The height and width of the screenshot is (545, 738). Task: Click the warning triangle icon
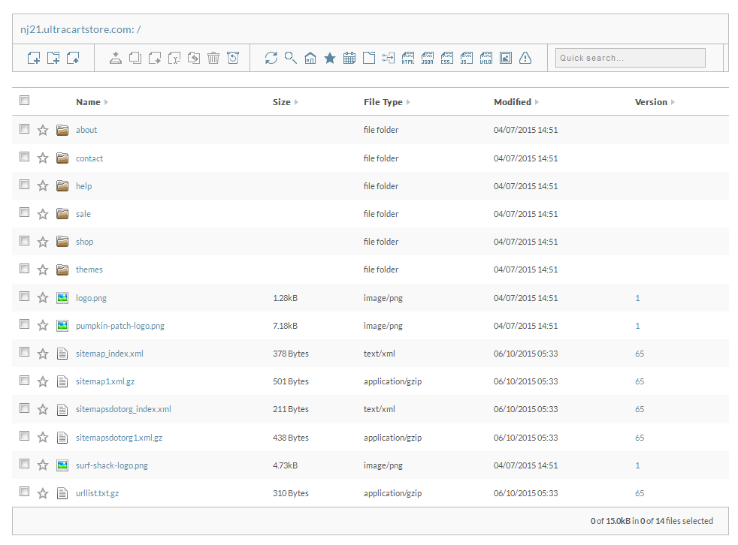pos(525,58)
